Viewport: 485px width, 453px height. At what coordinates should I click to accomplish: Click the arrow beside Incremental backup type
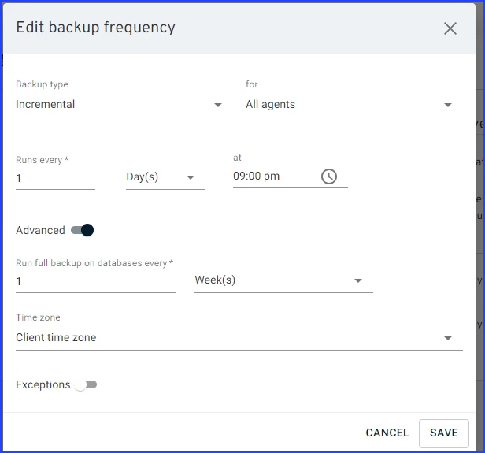(x=218, y=105)
